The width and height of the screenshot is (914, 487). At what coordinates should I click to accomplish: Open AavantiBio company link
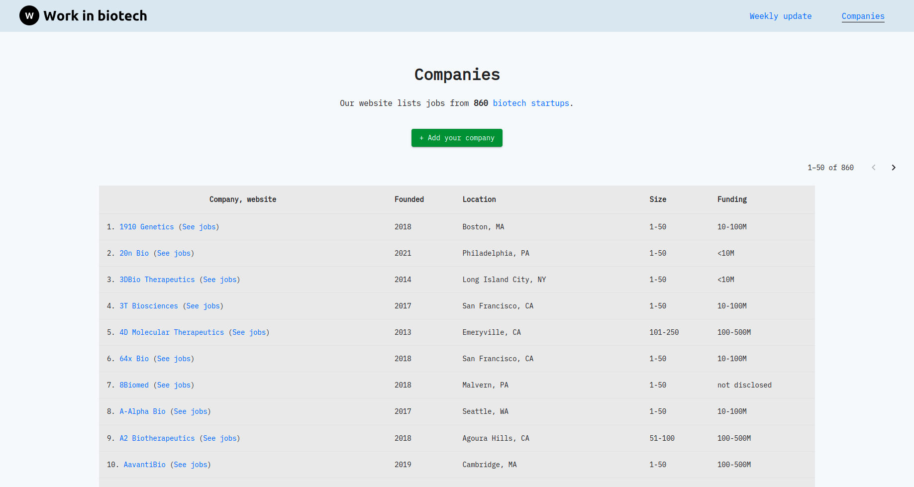point(145,465)
